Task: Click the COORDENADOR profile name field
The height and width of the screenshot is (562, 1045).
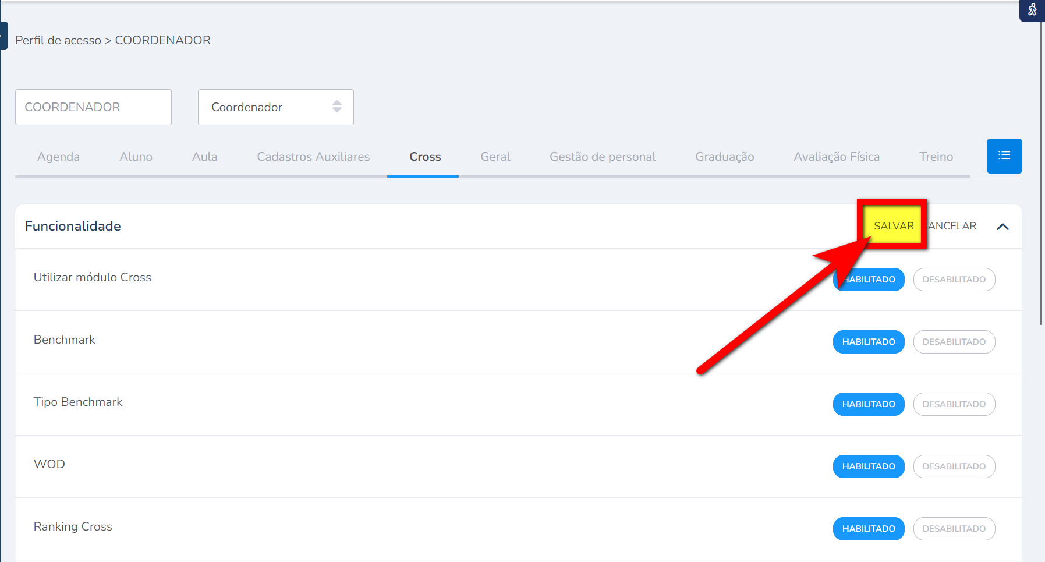Action: (93, 107)
